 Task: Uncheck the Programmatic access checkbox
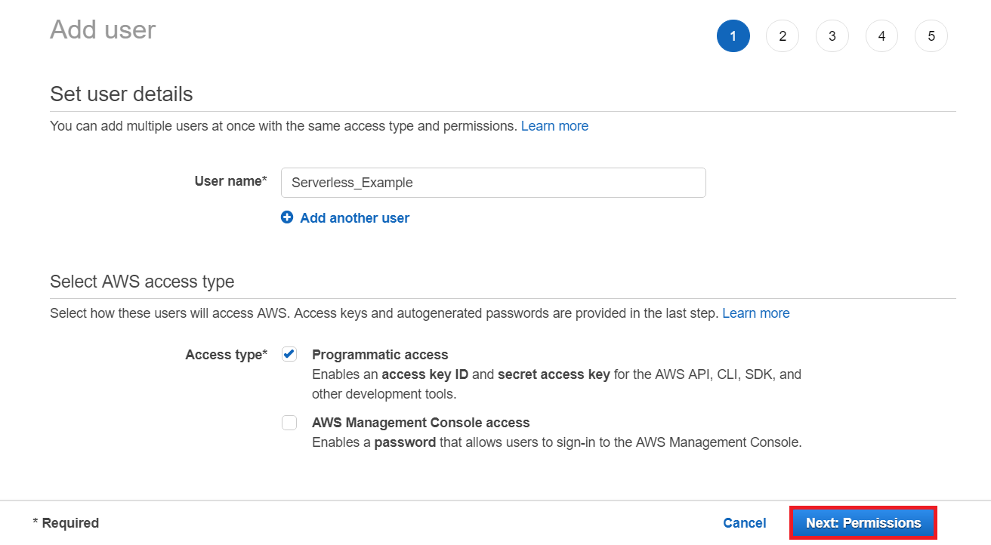click(x=289, y=355)
